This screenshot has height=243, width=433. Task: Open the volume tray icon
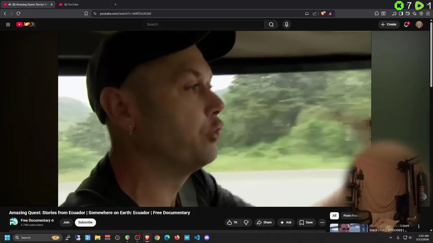410,238
